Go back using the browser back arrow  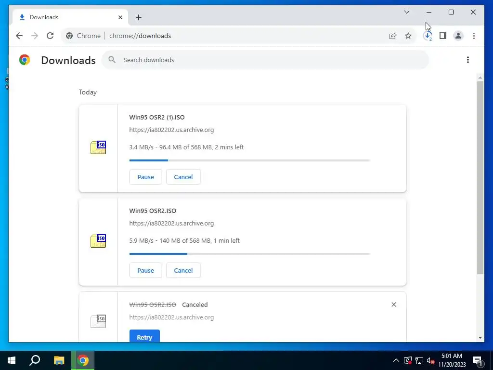[x=19, y=36]
